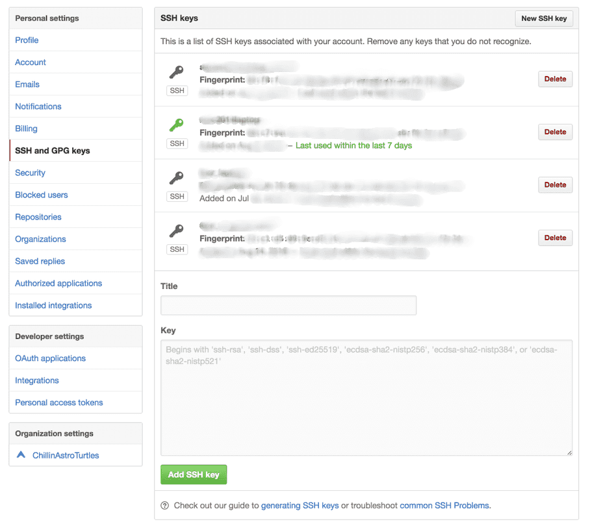Click Add SSH key button
Viewport: 614px width, 524px height.
pos(193,474)
